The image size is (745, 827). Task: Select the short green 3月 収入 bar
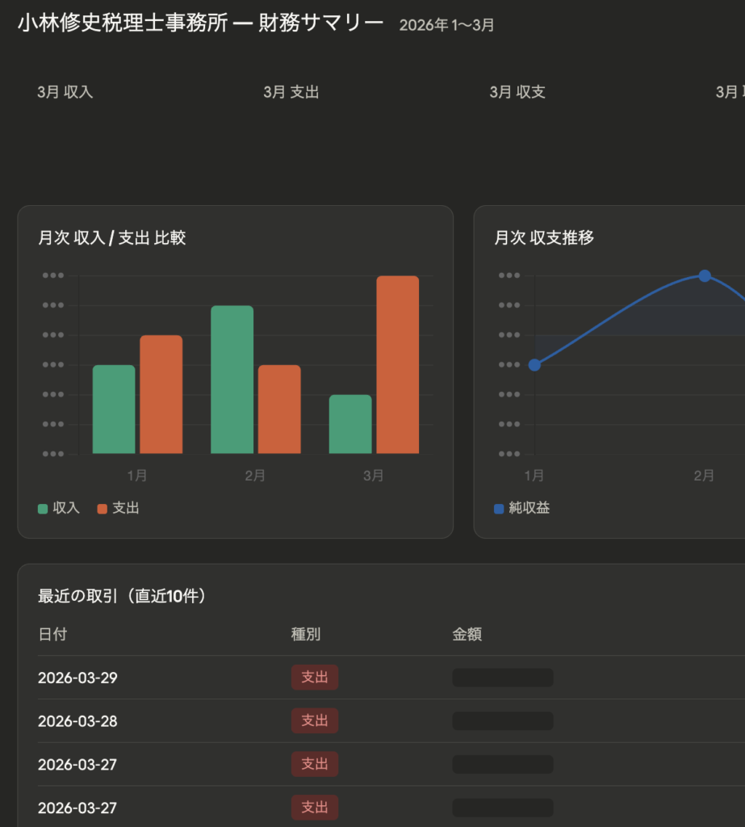[350, 424]
